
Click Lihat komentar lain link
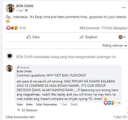pyautogui.click(x=20, y=117)
